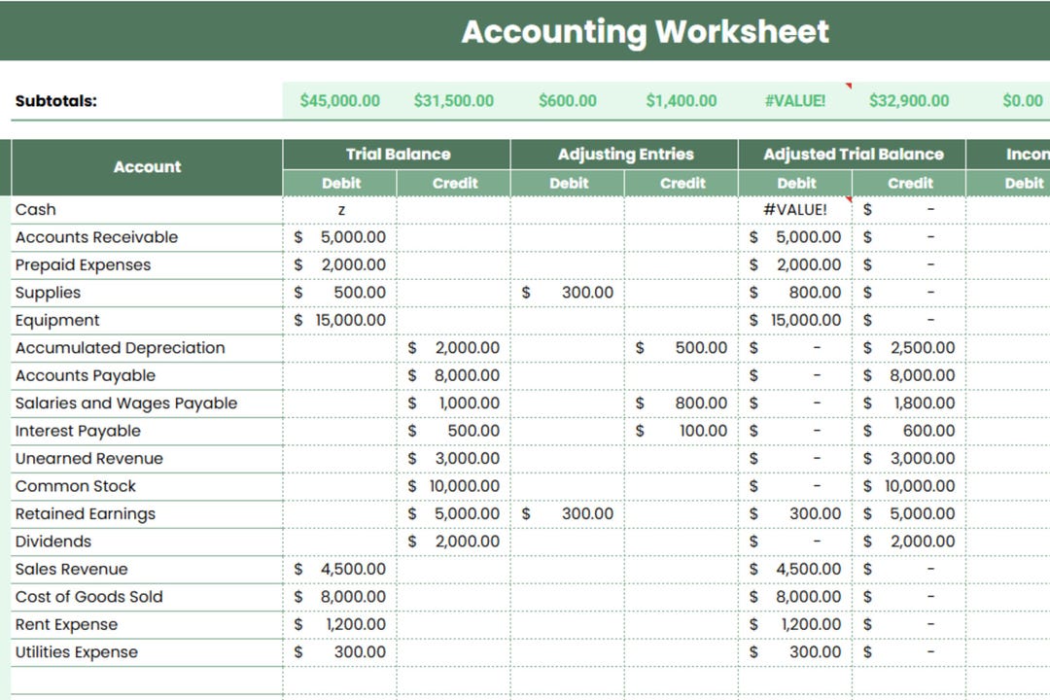Select Cost of Goods Sold adjusted debit 8,000.00
Viewport: 1050px width, 700px height.
(795, 597)
